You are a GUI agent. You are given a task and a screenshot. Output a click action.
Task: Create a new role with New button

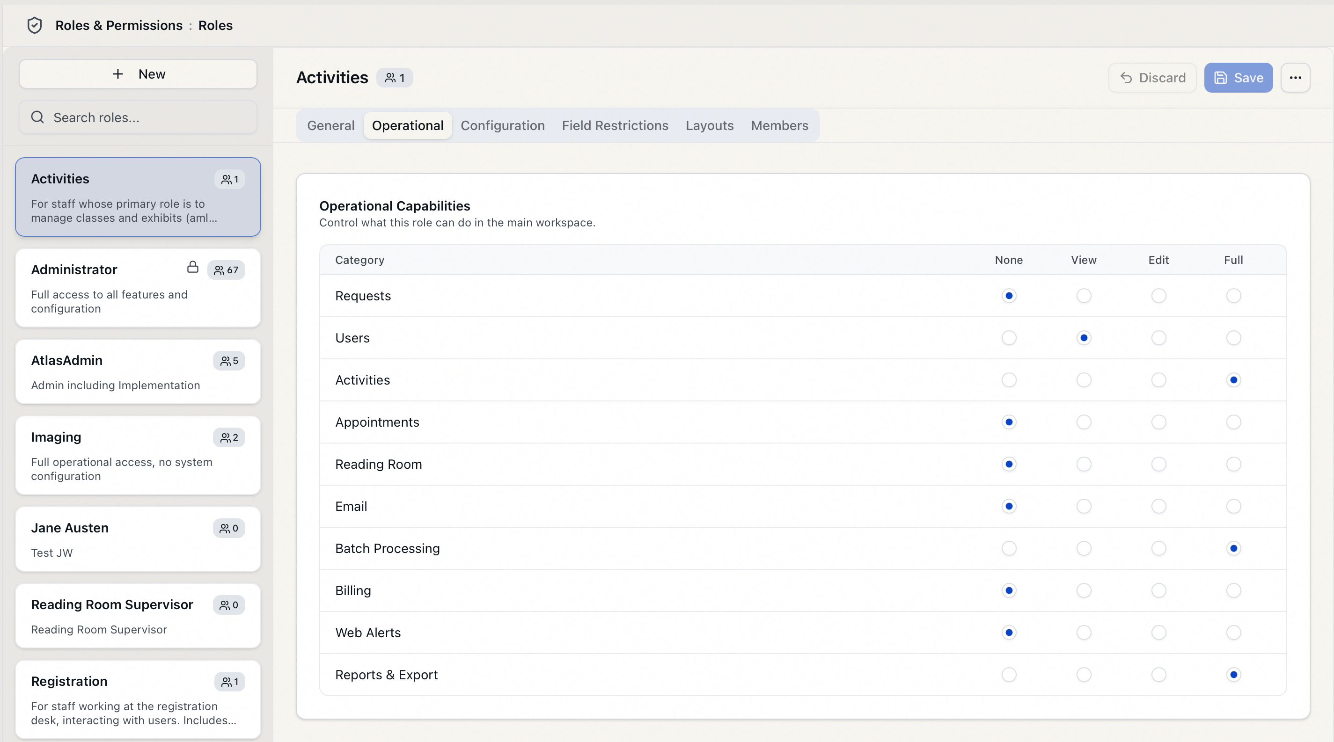tap(138, 74)
